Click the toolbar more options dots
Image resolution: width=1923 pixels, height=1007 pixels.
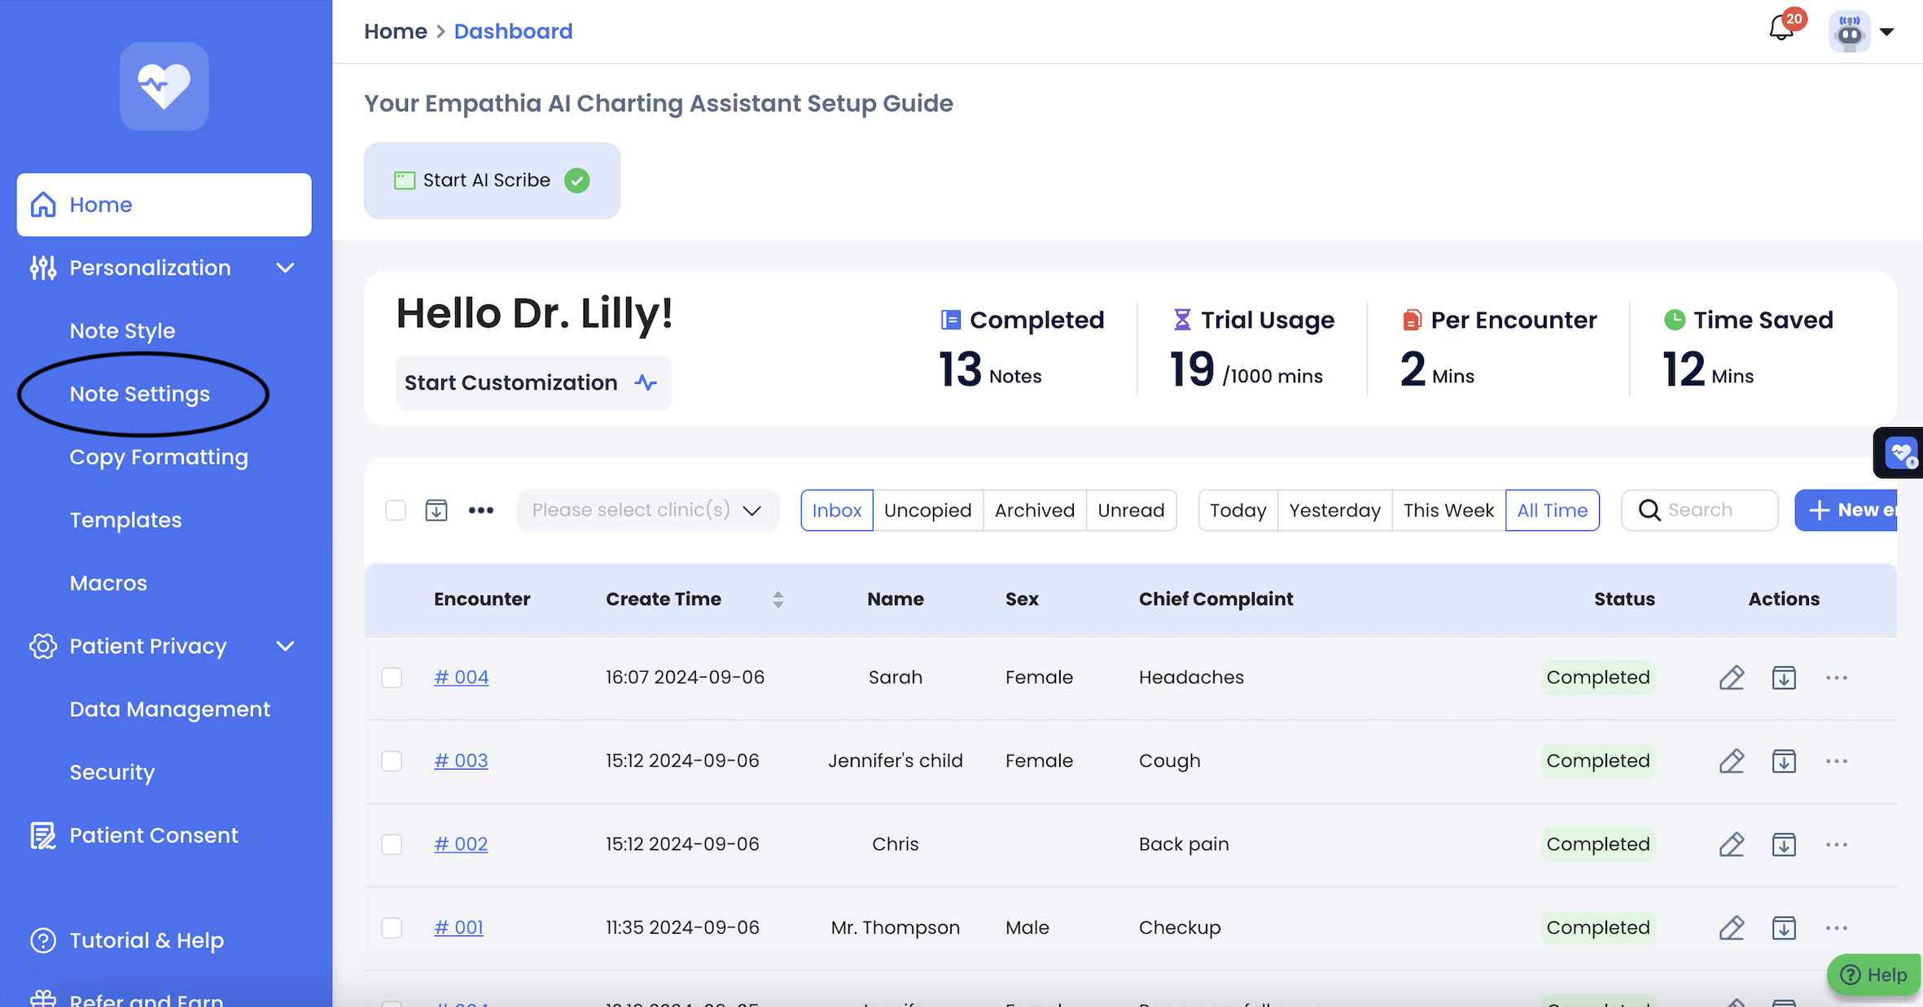click(x=481, y=510)
